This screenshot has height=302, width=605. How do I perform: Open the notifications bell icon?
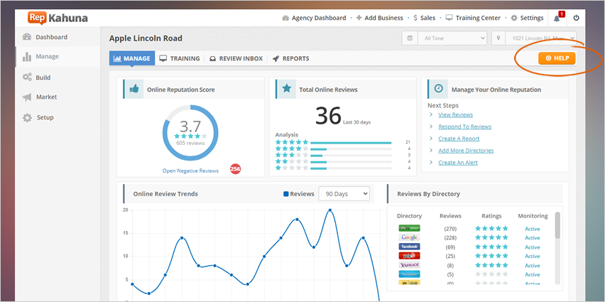pyautogui.click(x=557, y=18)
